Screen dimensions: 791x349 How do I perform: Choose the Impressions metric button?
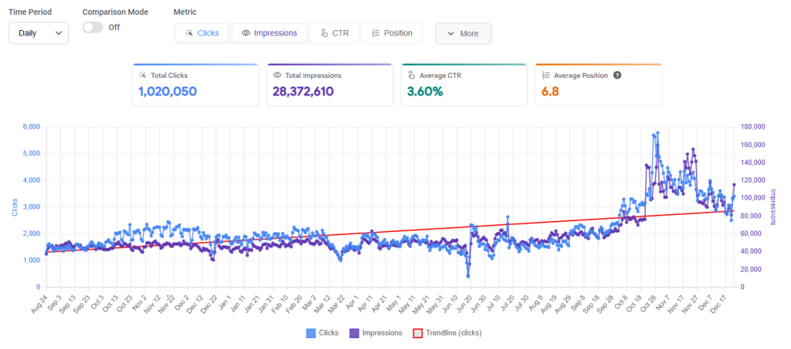point(268,33)
